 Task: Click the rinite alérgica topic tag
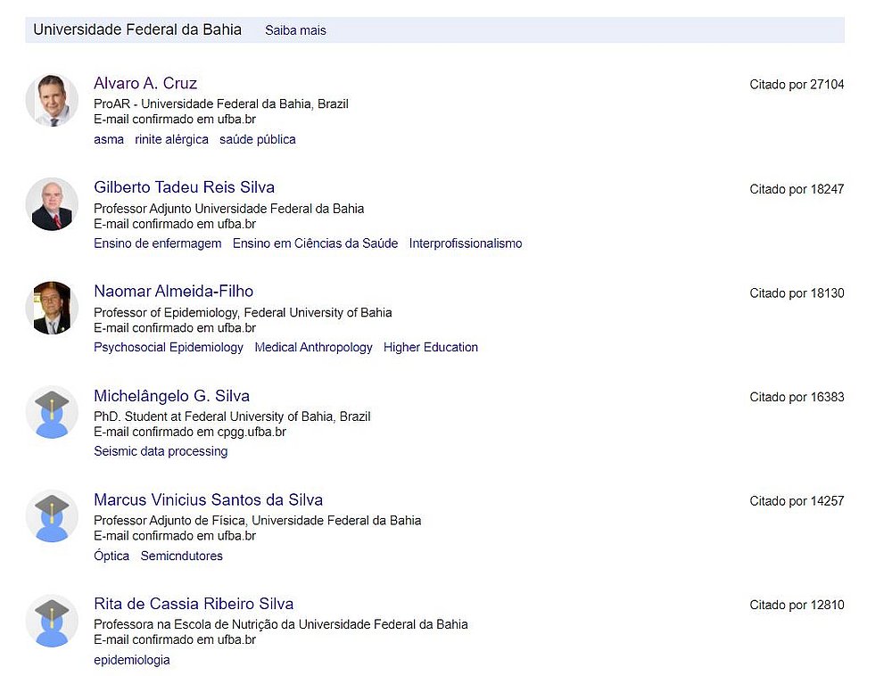(x=172, y=139)
